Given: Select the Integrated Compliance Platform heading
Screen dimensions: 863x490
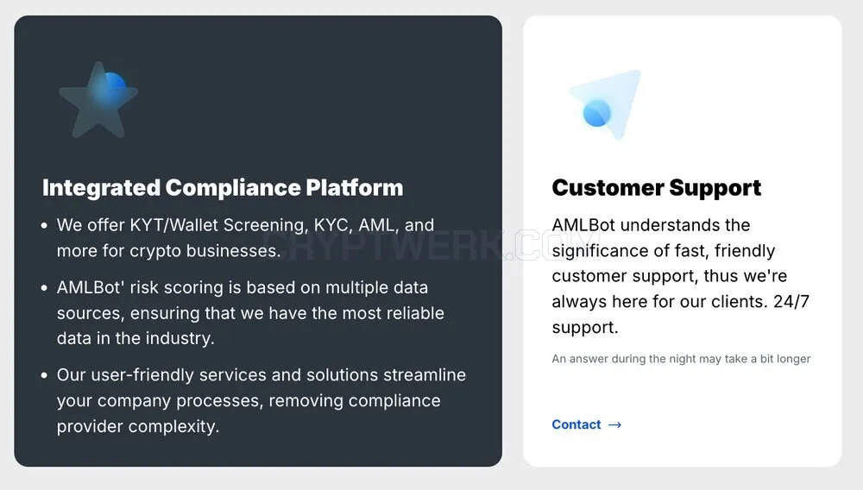Looking at the screenshot, I should pyautogui.click(x=223, y=187).
